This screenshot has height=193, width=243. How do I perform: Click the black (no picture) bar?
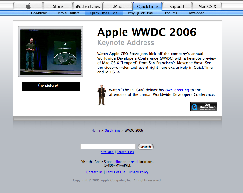point(50,87)
